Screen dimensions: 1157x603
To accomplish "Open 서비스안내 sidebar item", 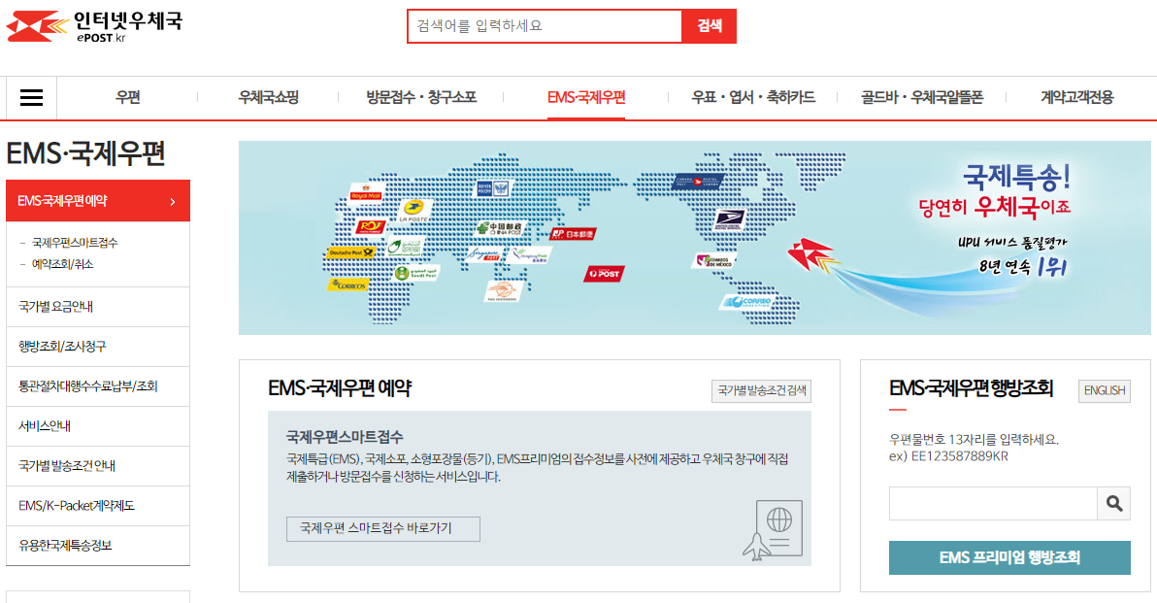I will tap(97, 426).
